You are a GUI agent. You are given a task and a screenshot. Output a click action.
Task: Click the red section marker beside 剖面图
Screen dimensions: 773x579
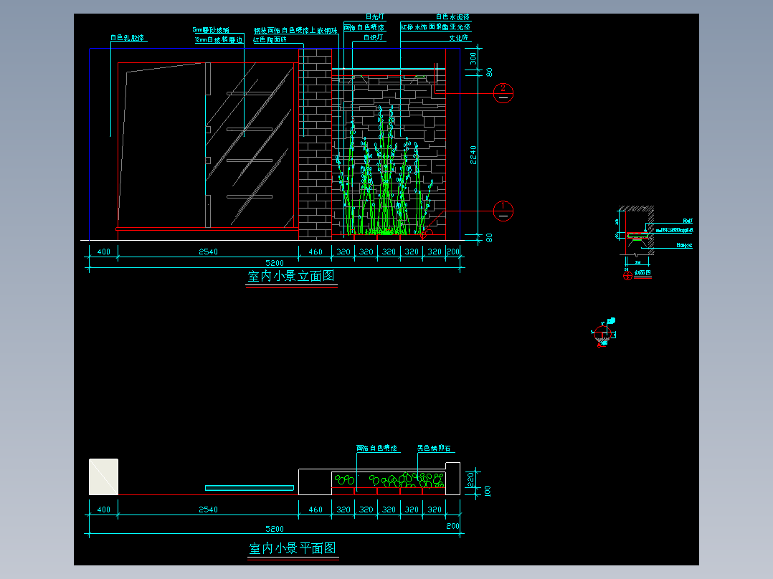coord(627,276)
